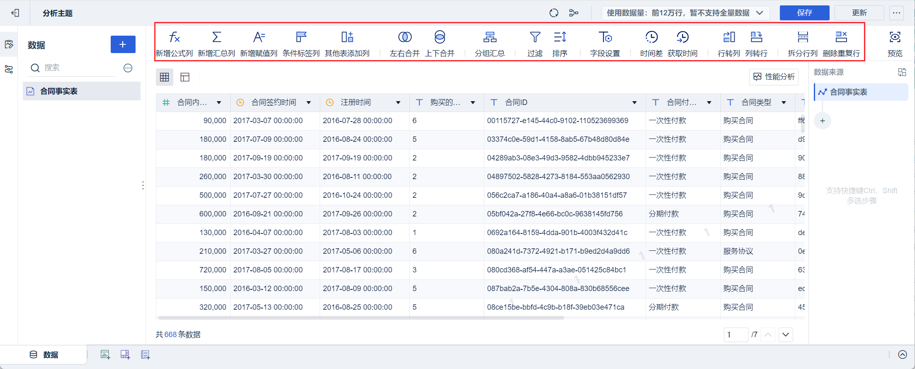This screenshot has height=369, width=915.
Task: Add a dashboard from the bottom bar
Action: [x=125, y=354]
